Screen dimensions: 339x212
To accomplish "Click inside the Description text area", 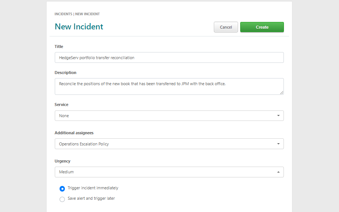I will tap(169, 86).
